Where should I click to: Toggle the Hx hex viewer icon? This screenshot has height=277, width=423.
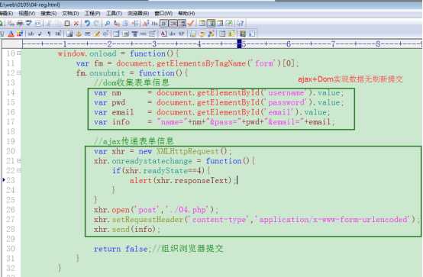pos(154,24)
